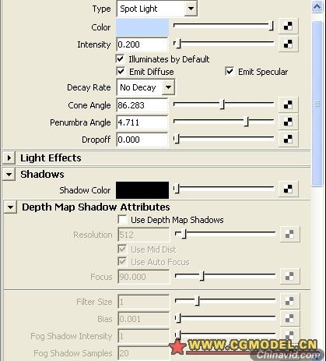Click the light blue Color swatch

pyautogui.click(x=142, y=27)
